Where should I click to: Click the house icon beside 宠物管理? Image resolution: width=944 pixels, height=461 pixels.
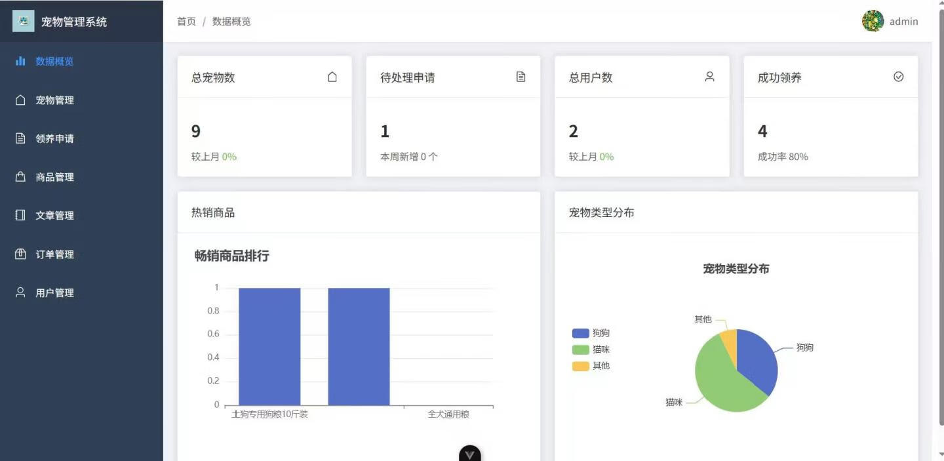click(20, 100)
